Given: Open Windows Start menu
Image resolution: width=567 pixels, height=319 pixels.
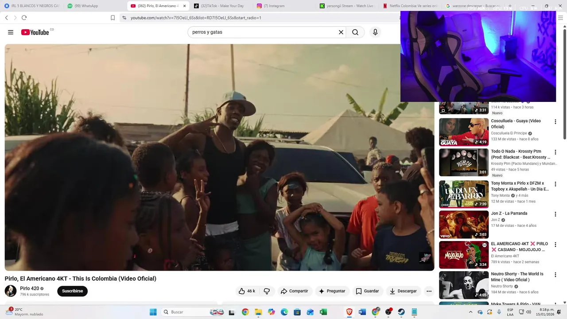Looking at the screenshot, I should (x=153, y=312).
